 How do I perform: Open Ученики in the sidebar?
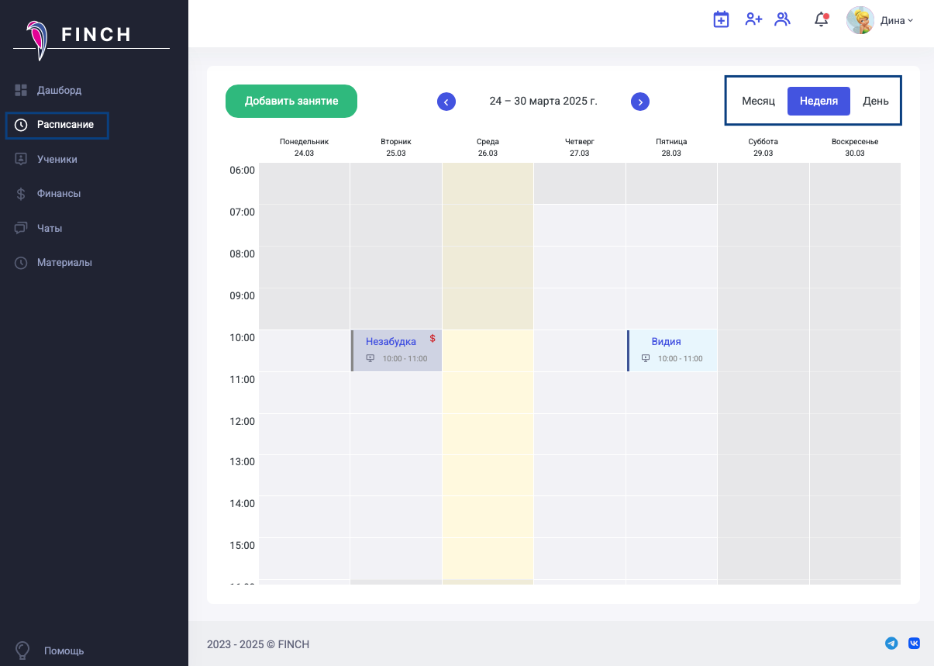[x=57, y=160]
